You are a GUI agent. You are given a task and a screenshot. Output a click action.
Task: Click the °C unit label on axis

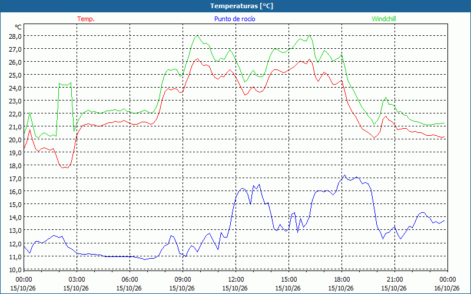[x=18, y=27]
